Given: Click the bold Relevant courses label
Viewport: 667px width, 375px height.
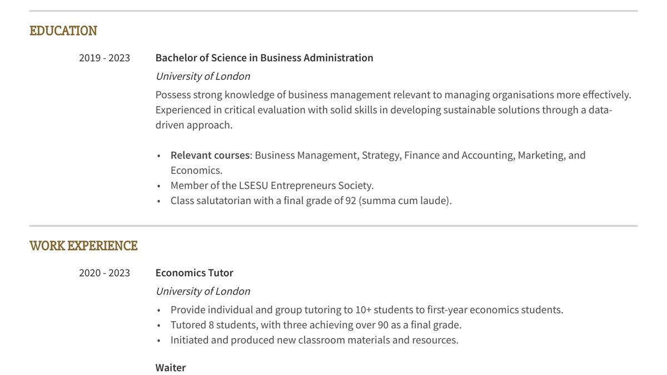Looking at the screenshot, I should click(x=210, y=155).
